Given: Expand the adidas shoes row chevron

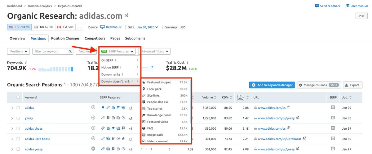Looking at the screenshot, I should coord(12,128).
